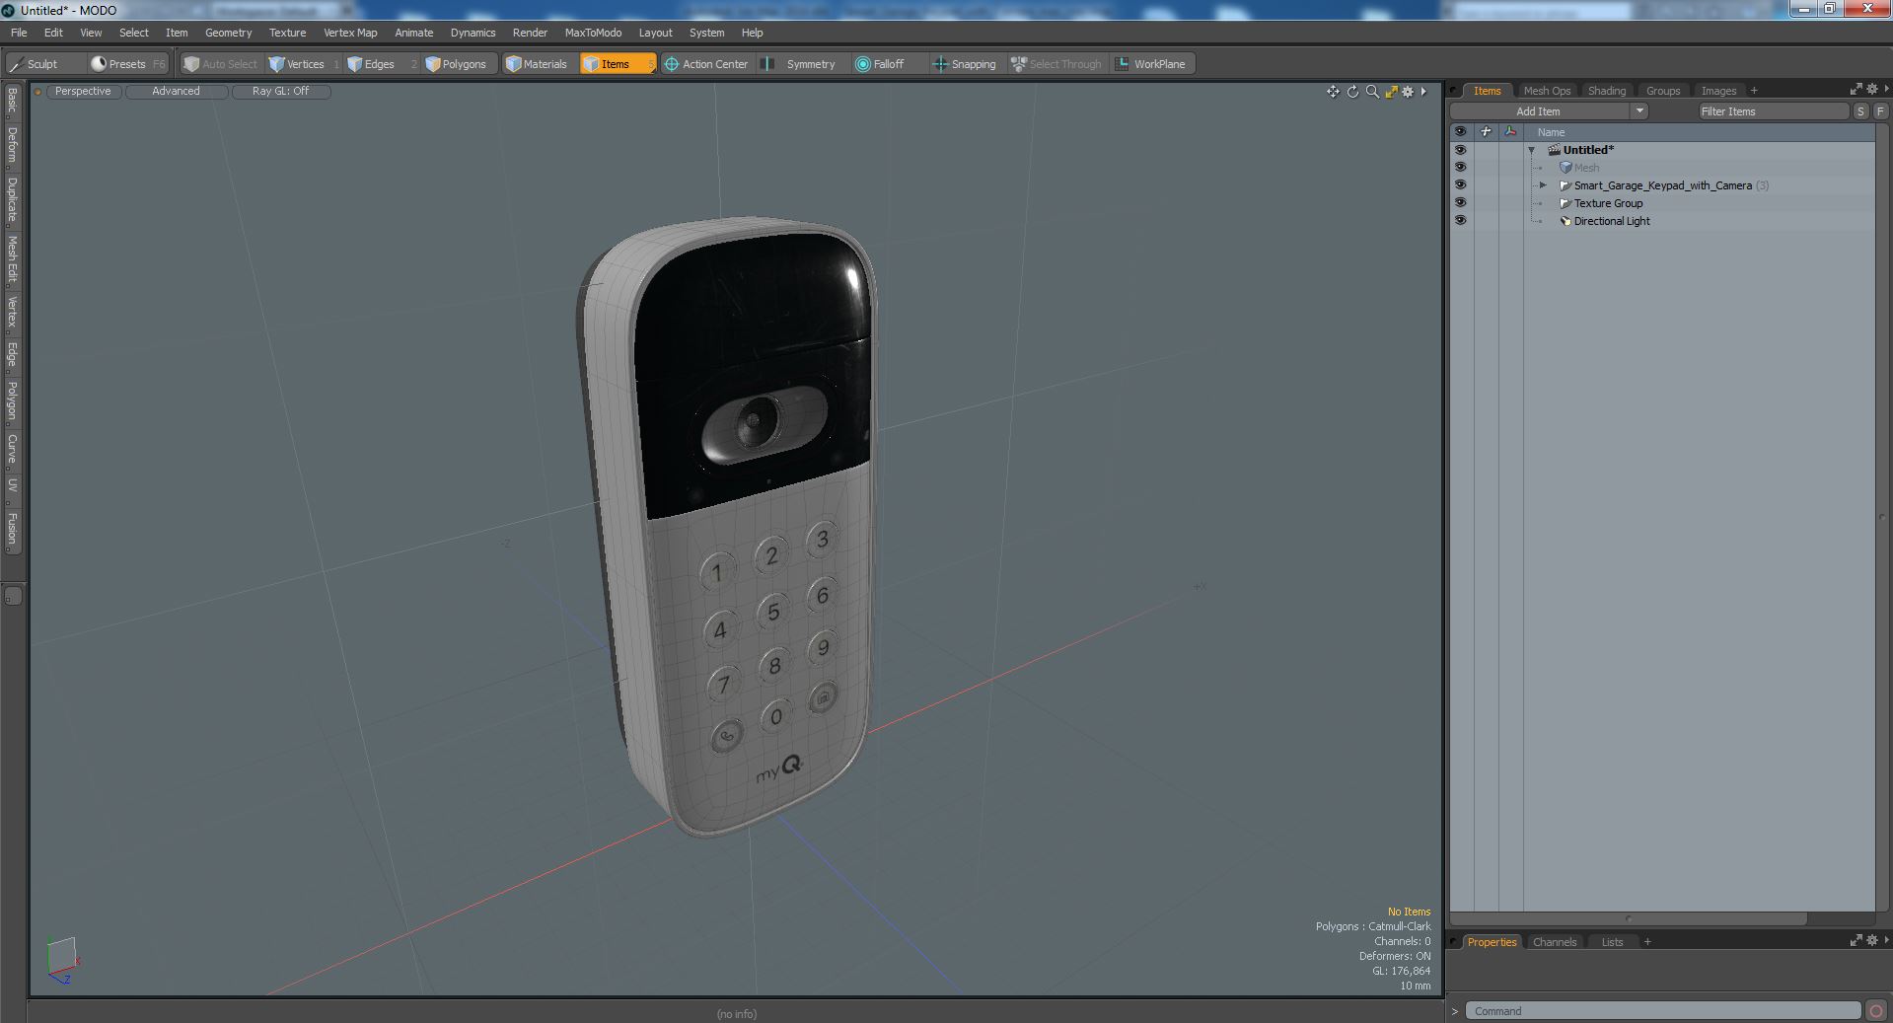Click the Directional Light item icon
This screenshot has width=1893, height=1023.
tap(1565, 221)
